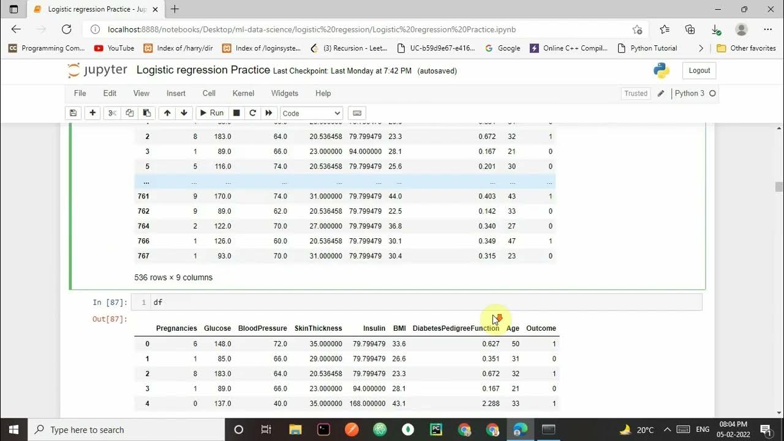
Task: Click the Python logo icon
Action: (661, 70)
